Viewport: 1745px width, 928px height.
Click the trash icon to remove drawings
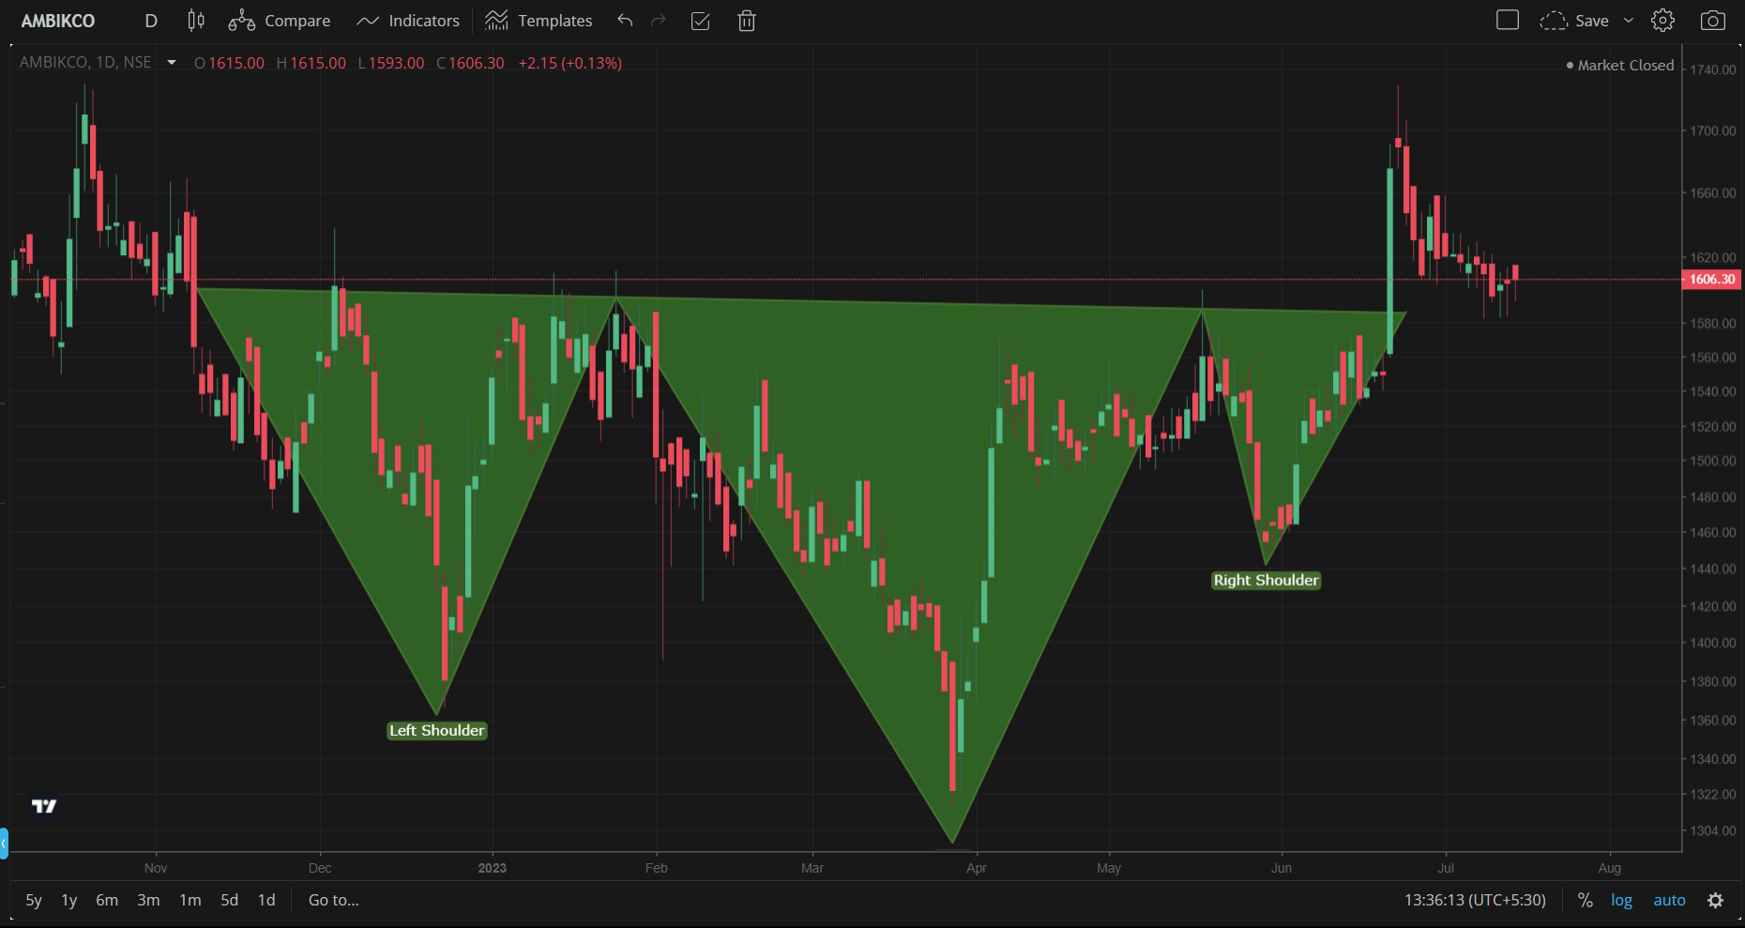747,21
